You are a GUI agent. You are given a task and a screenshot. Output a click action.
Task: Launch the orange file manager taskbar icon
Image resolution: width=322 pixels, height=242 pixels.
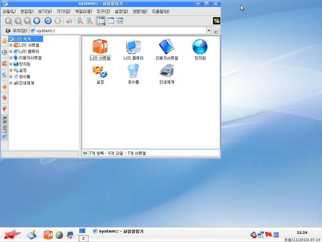click(48, 235)
